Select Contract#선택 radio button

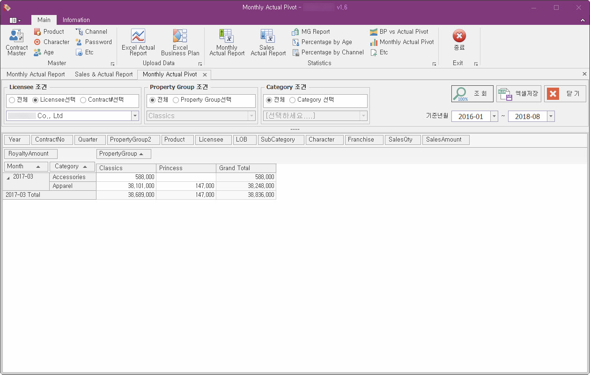[102, 100]
